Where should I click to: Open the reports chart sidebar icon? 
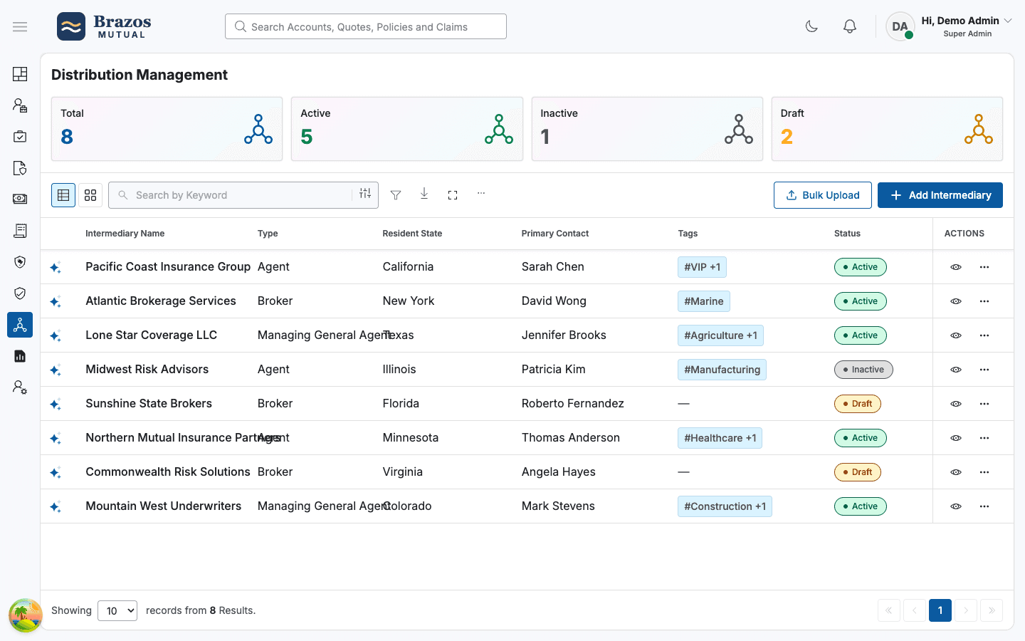pos(20,356)
